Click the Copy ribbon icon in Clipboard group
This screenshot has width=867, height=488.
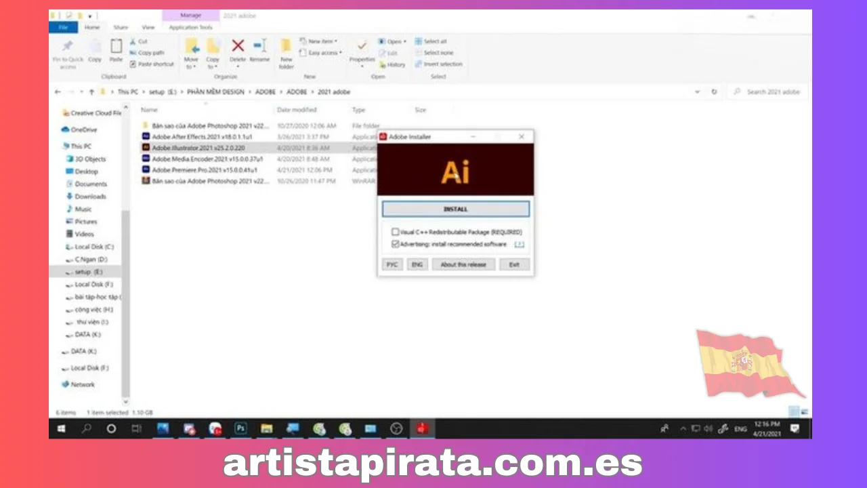95,46
